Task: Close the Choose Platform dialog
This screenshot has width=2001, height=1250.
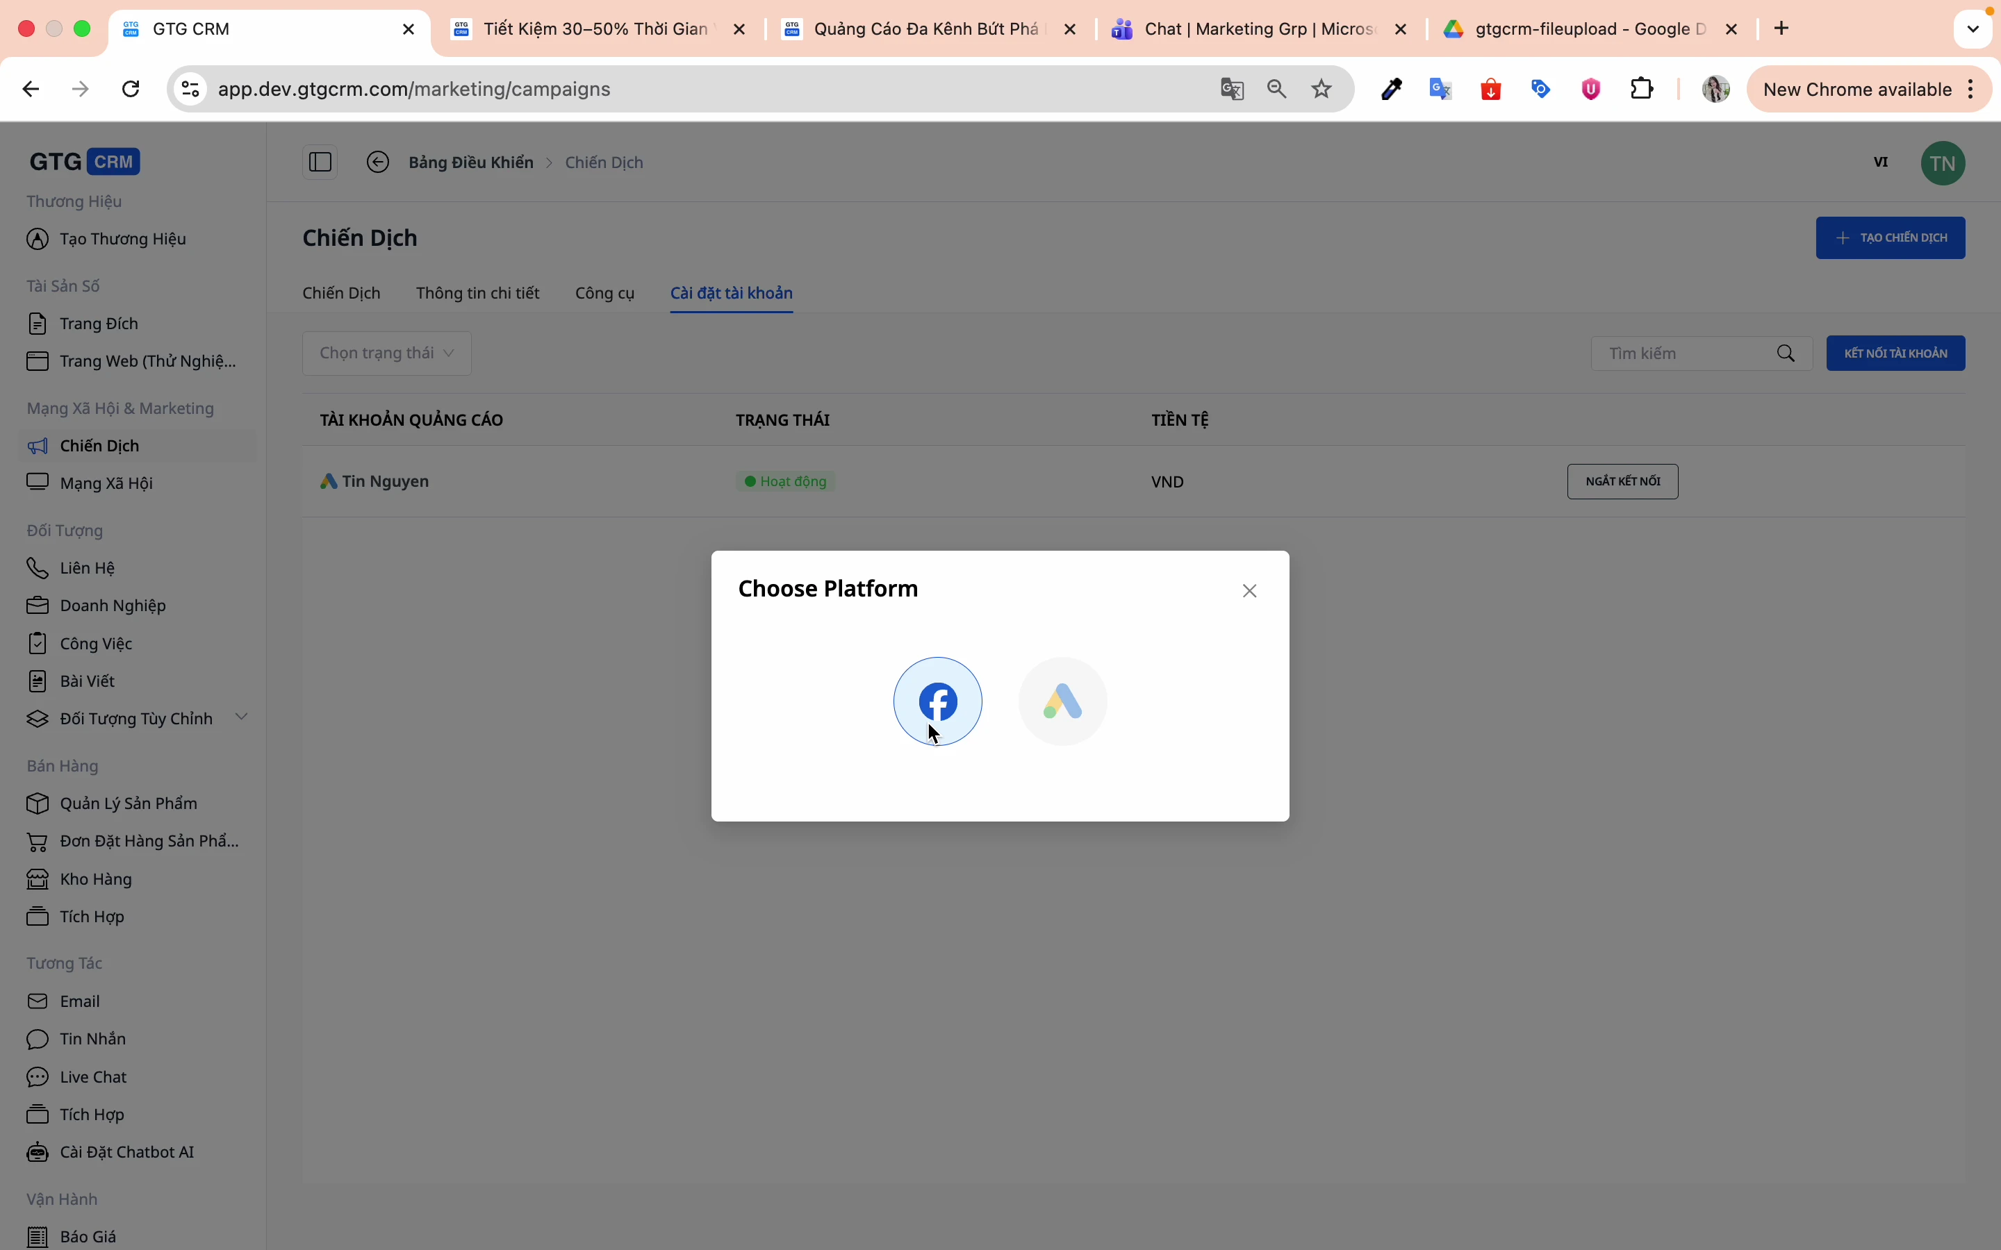Action: pyautogui.click(x=1249, y=590)
